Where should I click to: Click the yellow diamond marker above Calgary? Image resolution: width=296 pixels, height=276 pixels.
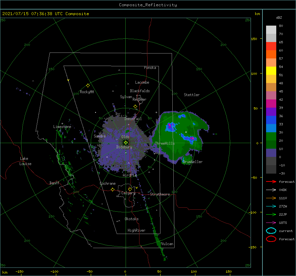click(130, 189)
